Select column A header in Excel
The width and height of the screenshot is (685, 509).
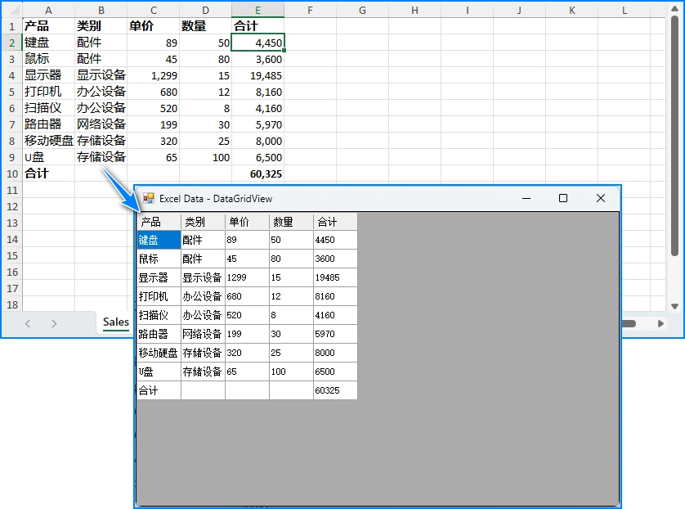[48, 11]
